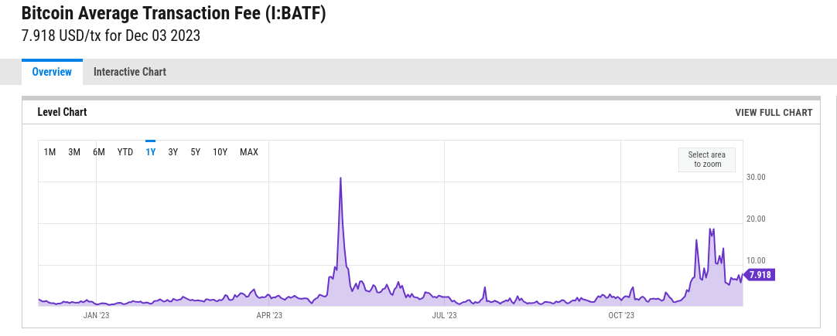Click the Select area to zoom button
Viewport: 837px width, 336px height.
707,159
